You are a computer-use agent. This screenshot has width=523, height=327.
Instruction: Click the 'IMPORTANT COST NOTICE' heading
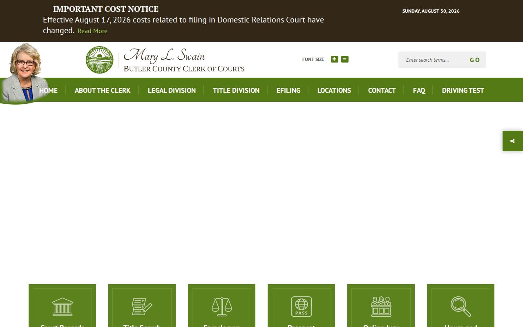pyautogui.click(x=106, y=9)
